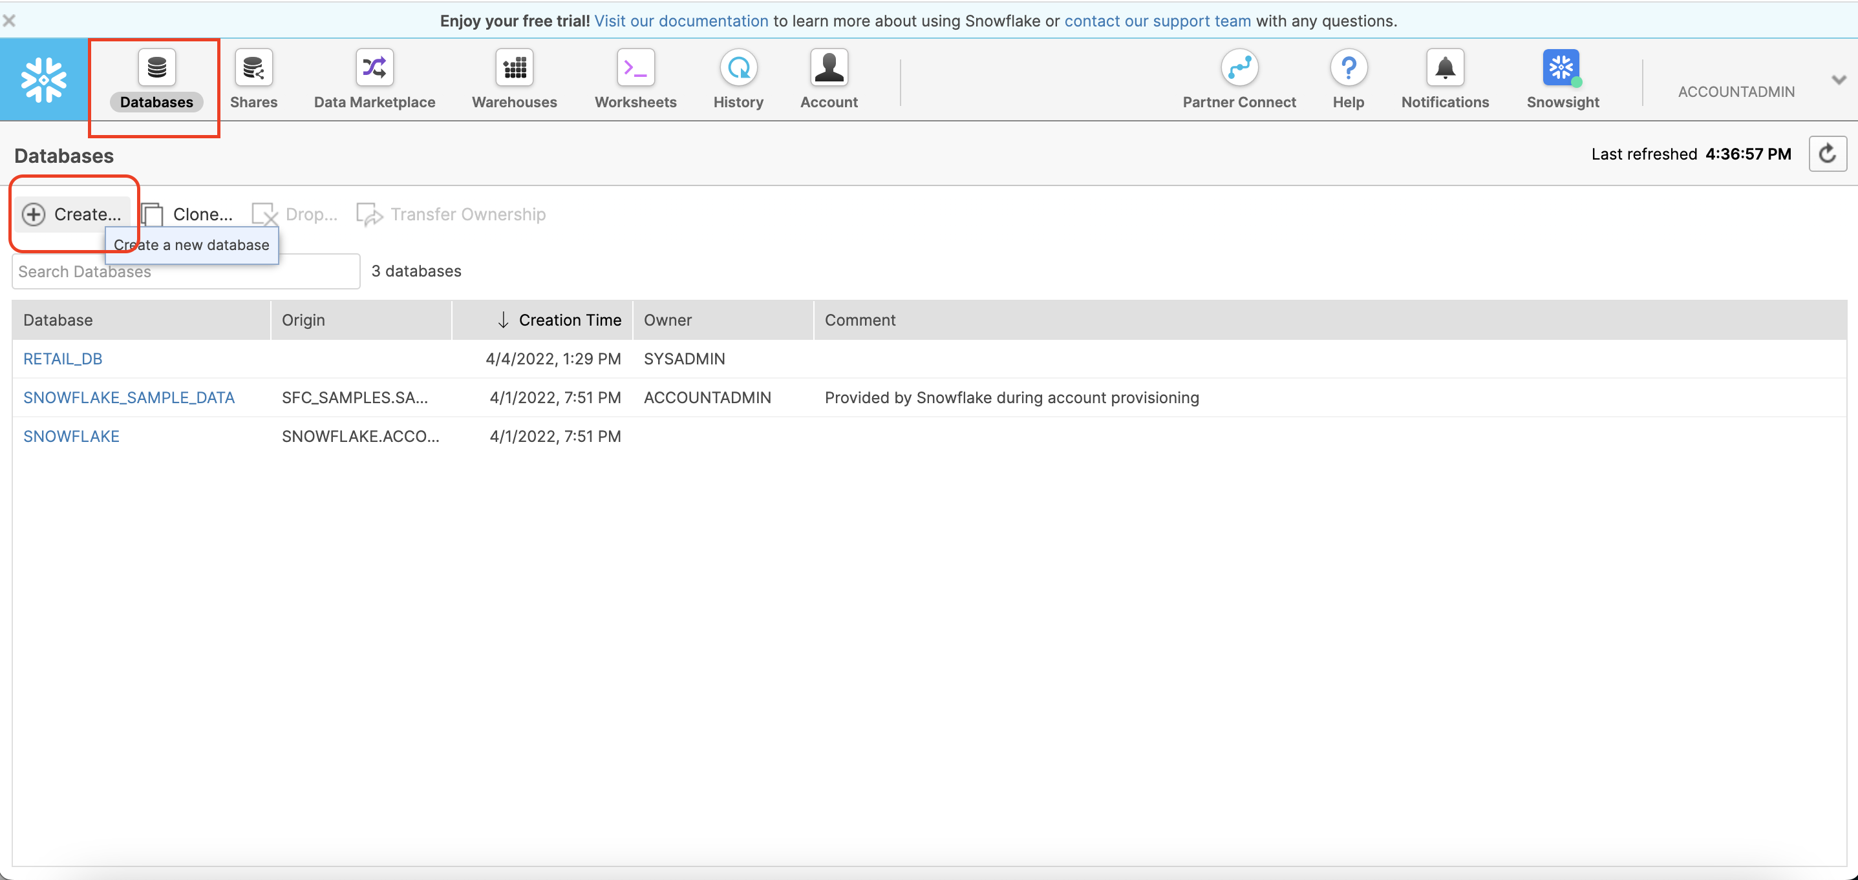
Task: Open the Worksheets terminal icon
Action: [635, 68]
